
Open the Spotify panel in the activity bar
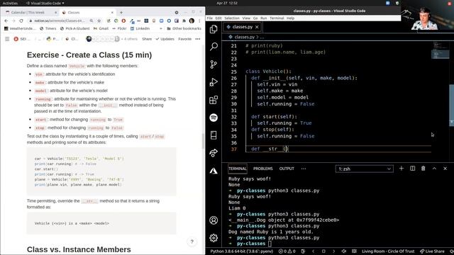click(x=214, y=118)
